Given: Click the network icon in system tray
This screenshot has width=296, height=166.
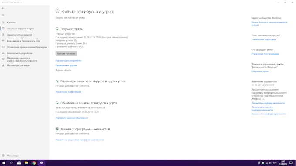Looking at the screenshot, I should pyautogui.click(x=266, y=163).
